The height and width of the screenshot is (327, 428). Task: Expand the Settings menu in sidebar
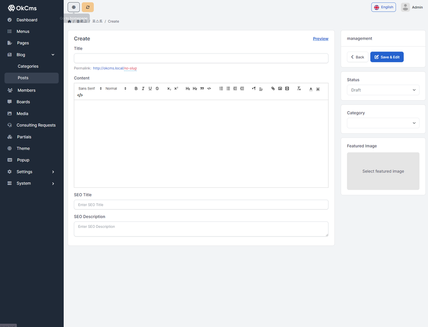[x=32, y=172]
